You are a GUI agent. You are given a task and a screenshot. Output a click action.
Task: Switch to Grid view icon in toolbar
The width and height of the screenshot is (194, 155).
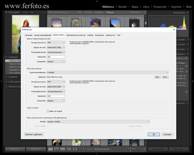tap(50, 149)
